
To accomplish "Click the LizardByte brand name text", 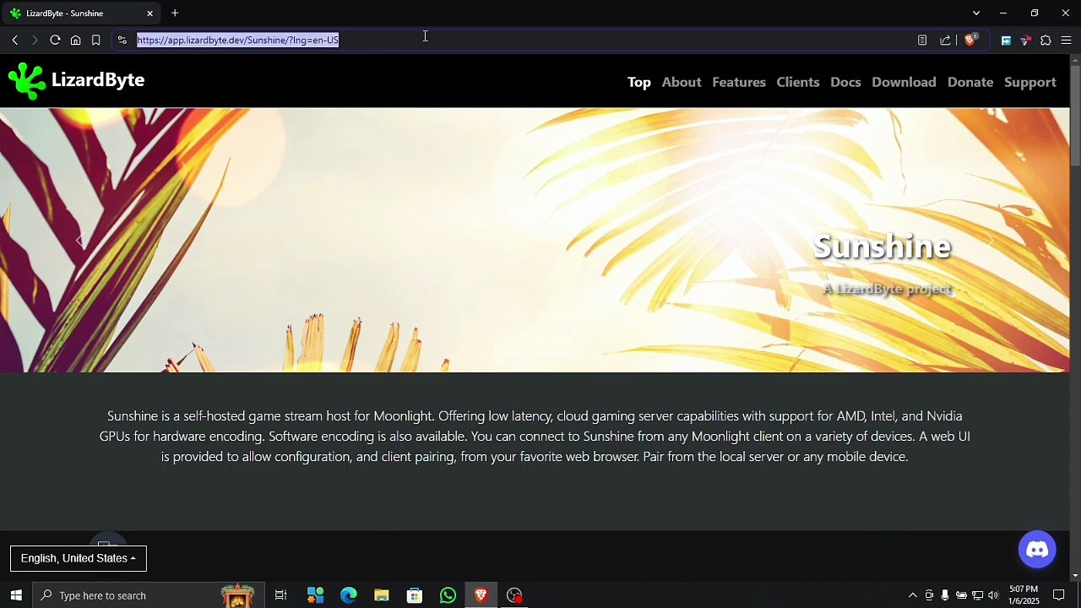I will pos(98,80).
